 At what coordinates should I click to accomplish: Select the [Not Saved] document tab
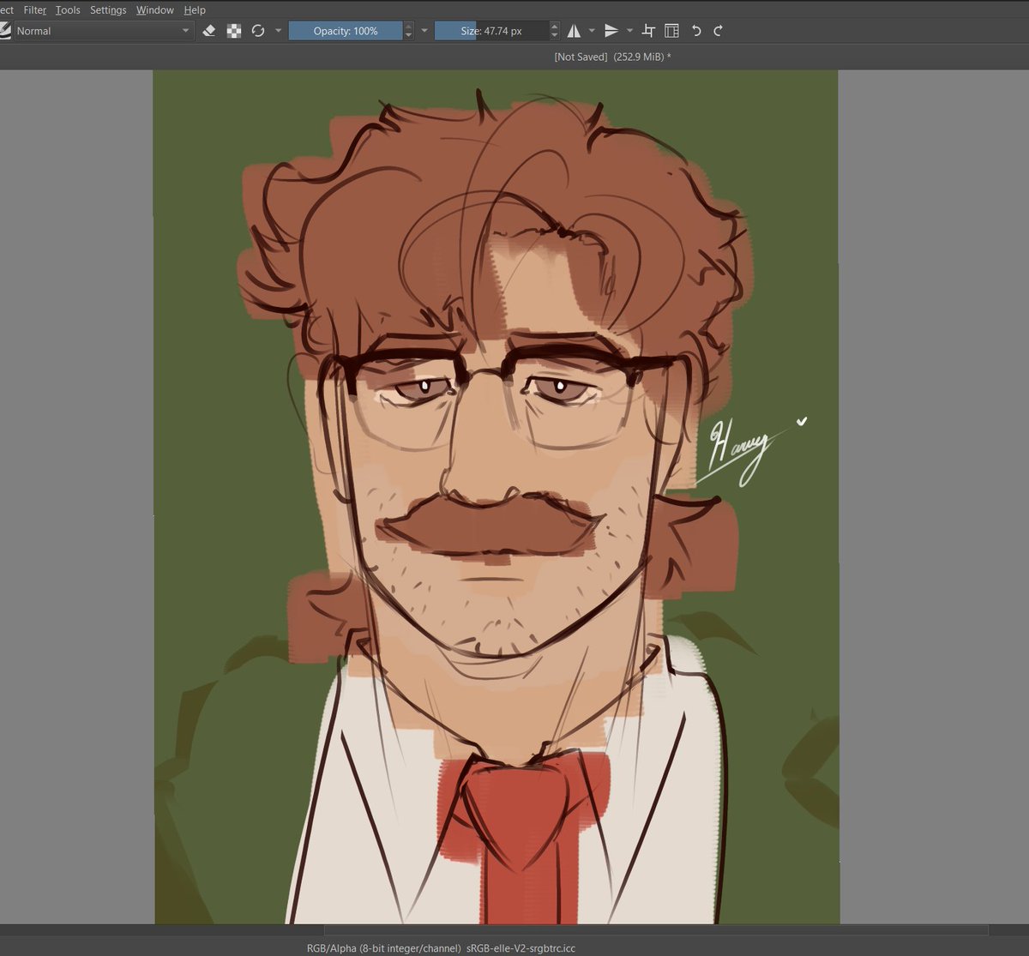[x=613, y=57]
